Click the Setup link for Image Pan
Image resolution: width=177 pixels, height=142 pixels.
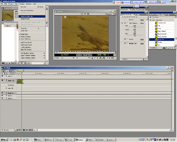(x=142, y=44)
